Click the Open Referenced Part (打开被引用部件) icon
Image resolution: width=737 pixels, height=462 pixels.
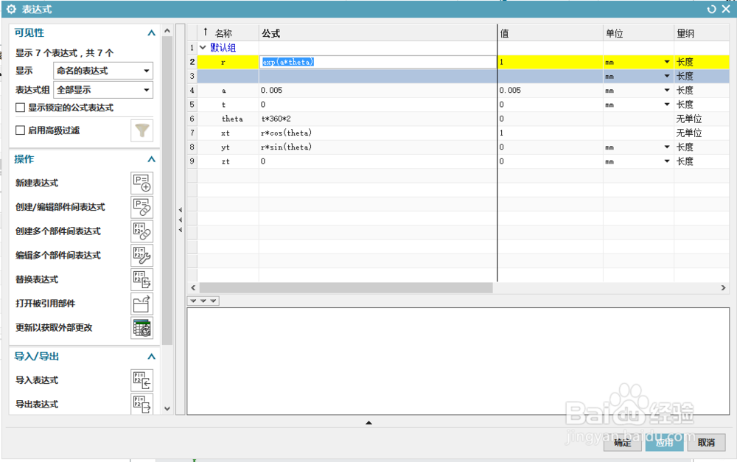tap(142, 304)
